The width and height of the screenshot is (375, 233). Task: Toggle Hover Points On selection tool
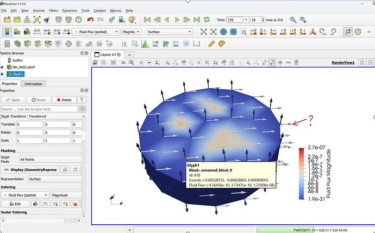pos(272,63)
